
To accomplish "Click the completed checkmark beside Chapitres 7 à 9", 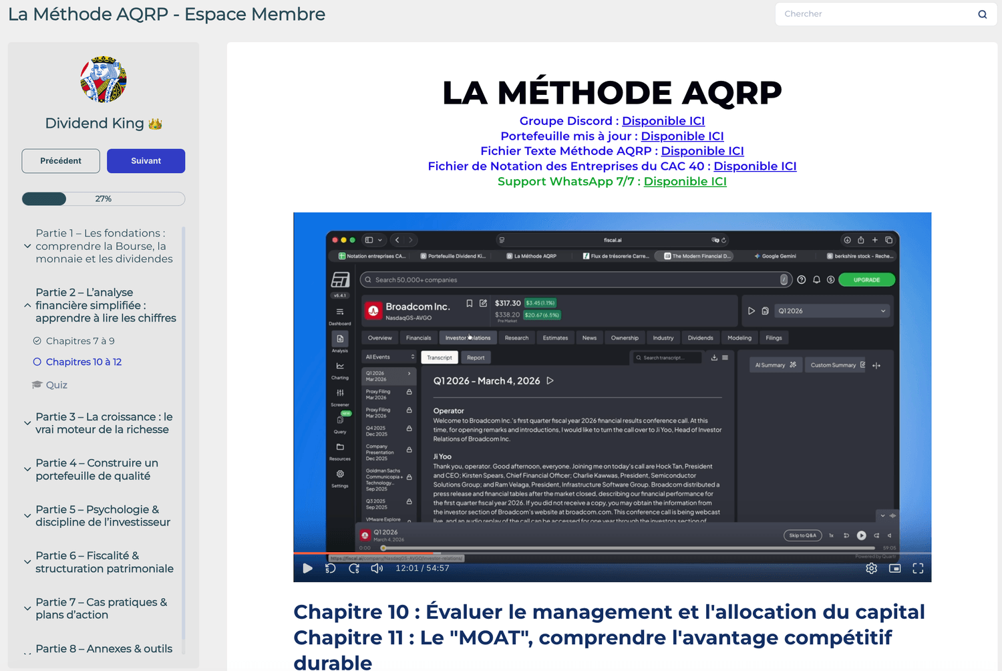I will 37,341.
